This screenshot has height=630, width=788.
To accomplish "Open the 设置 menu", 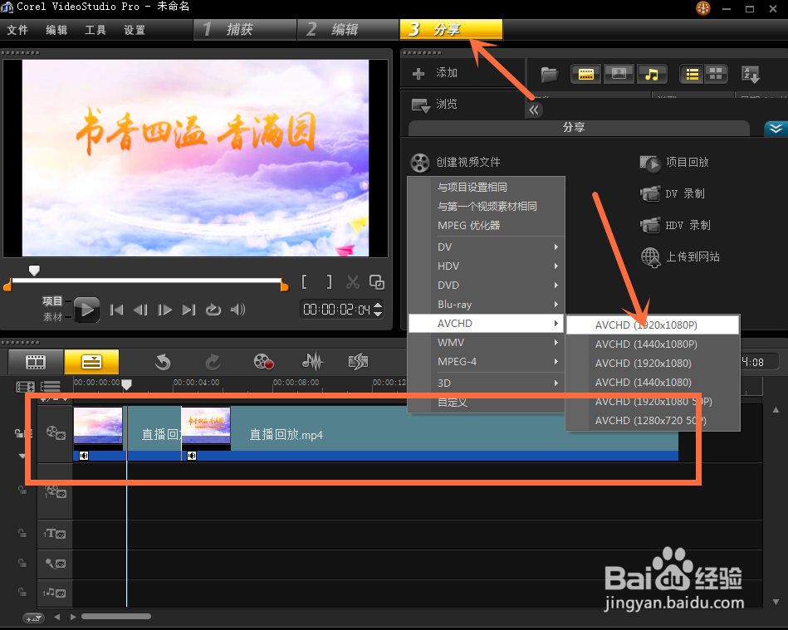I will point(135,30).
